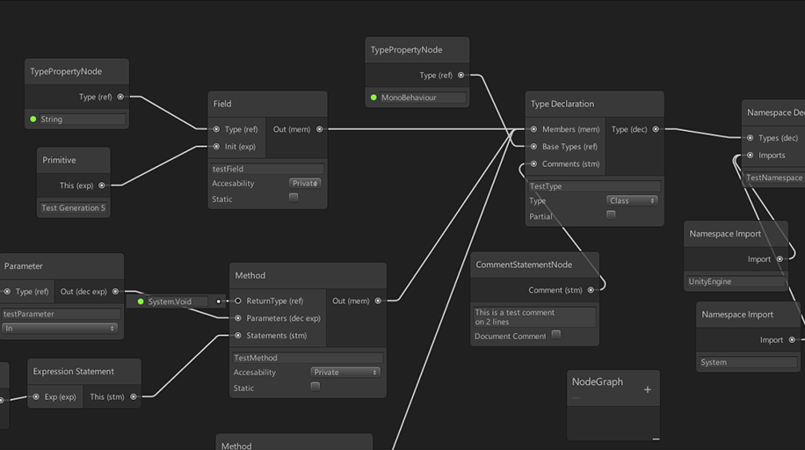Enable the Partial checkbox in Type Declaration

click(x=611, y=214)
